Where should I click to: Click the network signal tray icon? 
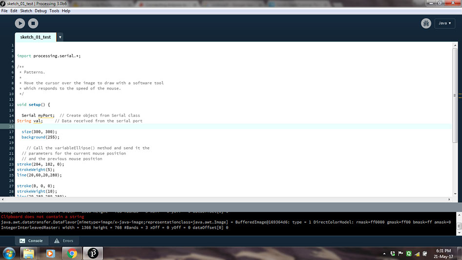point(417,254)
